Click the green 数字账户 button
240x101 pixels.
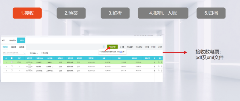[x=112, y=47]
